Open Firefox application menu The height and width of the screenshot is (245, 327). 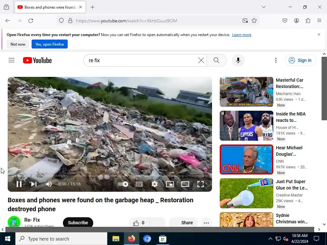[319, 21]
